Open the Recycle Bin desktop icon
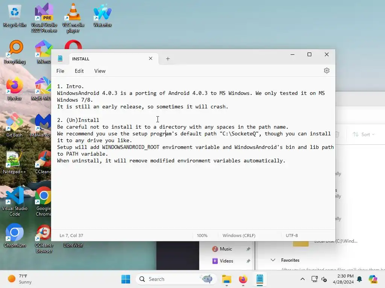Screen dimensions: 385x288 15,16
